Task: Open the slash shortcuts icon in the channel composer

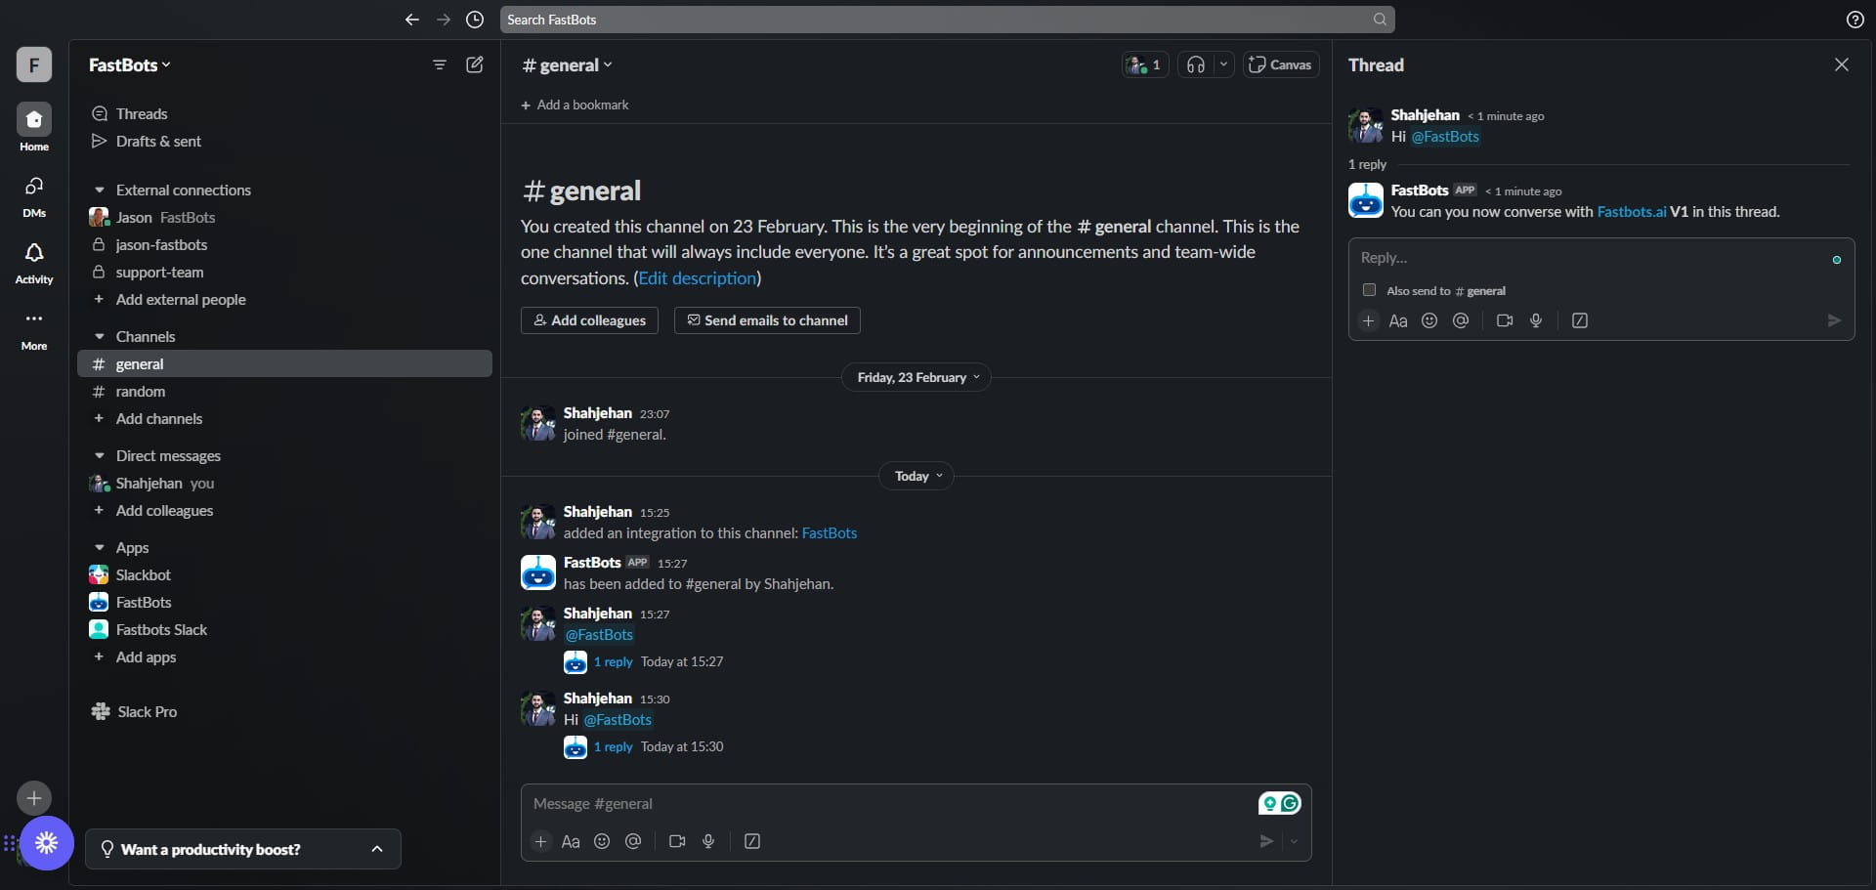Action: (x=752, y=841)
